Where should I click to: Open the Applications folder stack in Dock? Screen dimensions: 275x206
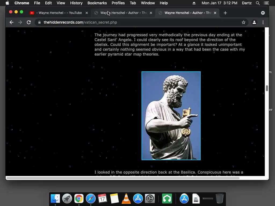pyautogui.click(x=184, y=198)
